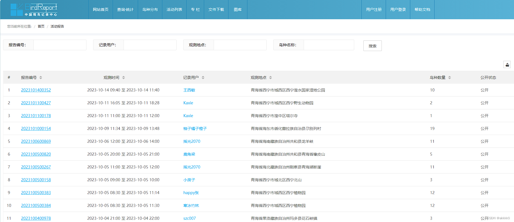This screenshot has width=514, height=222.
Task: Sort by 鸟种数量 column arrows
Action: (x=450, y=78)
